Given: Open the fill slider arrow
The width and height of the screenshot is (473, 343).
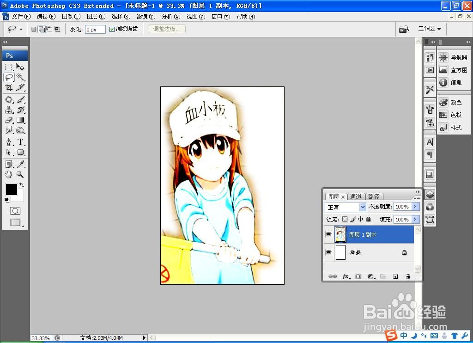Looking at the screenshot, I should tap(415, 219).
